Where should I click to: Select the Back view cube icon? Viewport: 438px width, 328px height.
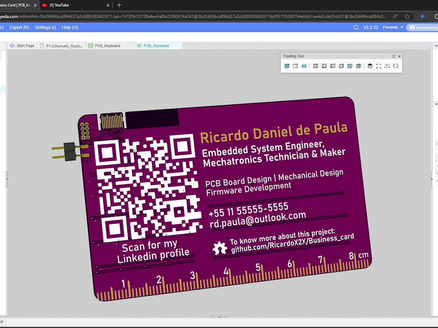pyautogui.click(x=358, y=66)
